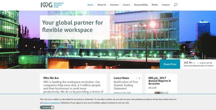Accept cookies with the Continue button
Screen dimensions: 216x110
(x=47, y=107)
